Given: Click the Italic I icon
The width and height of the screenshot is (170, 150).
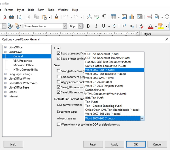Looking at the screenshot, I should click(x=96, y=26).
